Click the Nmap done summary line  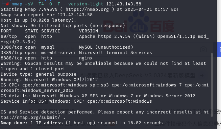pos(81,123)
